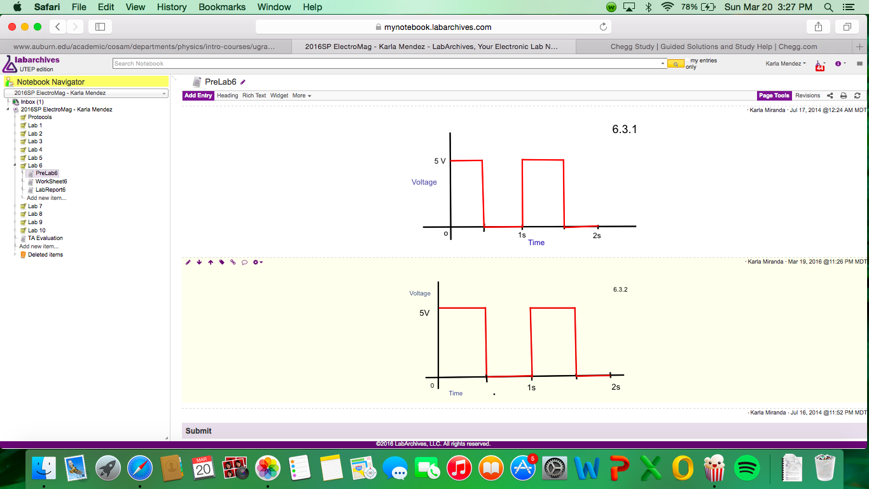Open the More dropdown in entry toolbar
The image size is (869, 489).
tap(302, 96)
